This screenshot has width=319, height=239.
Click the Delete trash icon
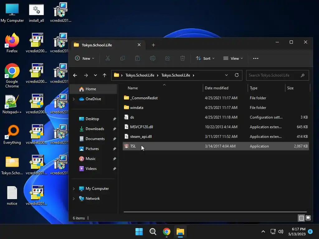click(183, 59)
